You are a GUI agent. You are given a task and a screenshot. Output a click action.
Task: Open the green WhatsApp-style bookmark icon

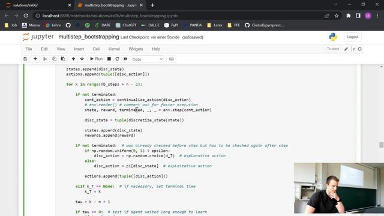point(88,25)
